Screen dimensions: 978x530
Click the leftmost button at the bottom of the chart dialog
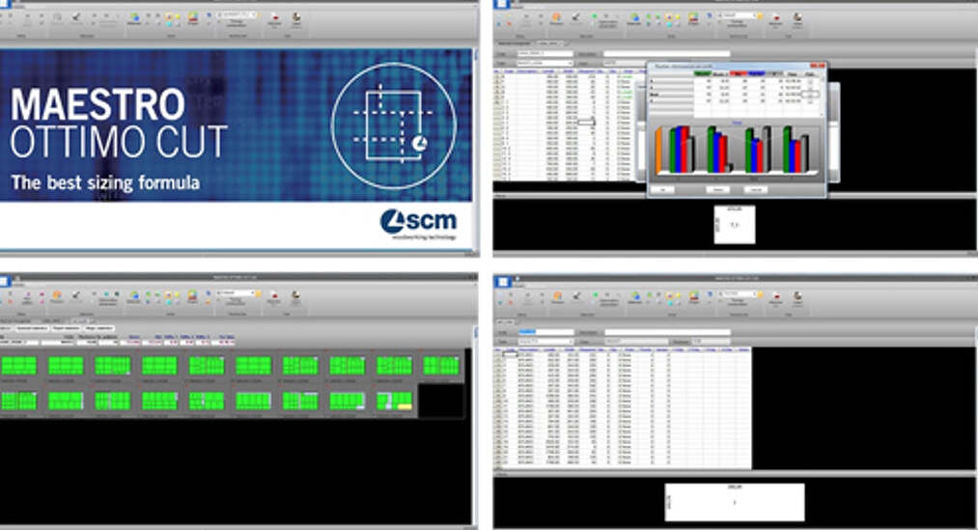663,189
